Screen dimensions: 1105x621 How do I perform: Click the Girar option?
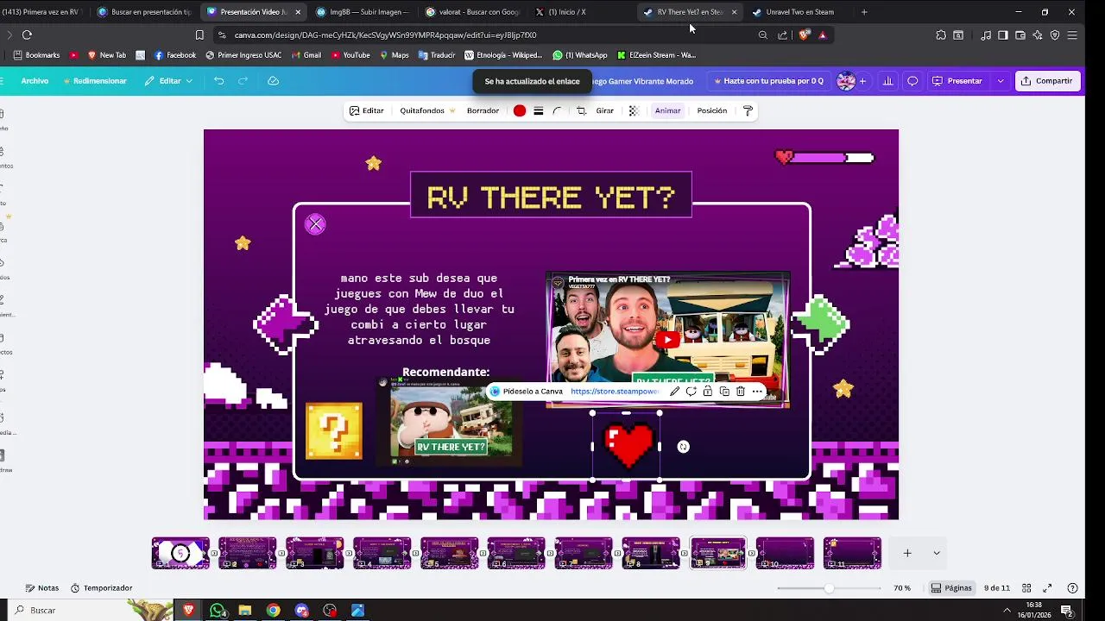point(604,110)
